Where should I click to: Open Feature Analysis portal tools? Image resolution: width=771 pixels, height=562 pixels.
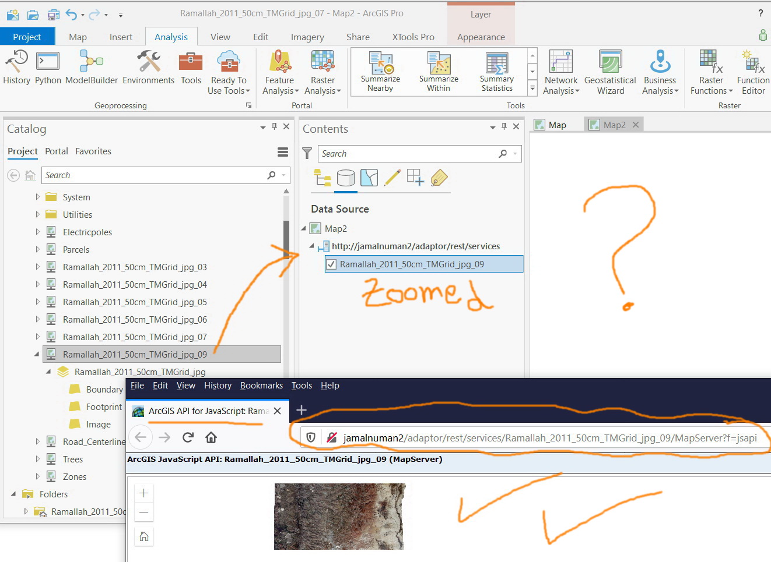click(280, 73)
